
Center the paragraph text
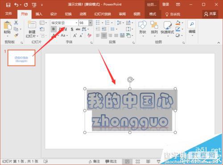pos(104,36)
